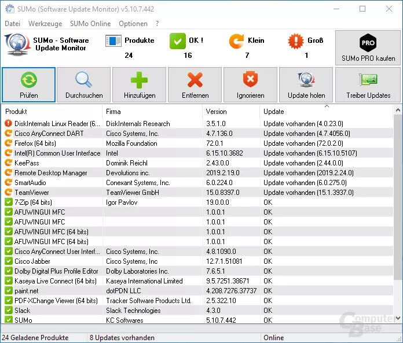Select 'Tracker Software Products Ltd.' cell

tap(149, 301)
